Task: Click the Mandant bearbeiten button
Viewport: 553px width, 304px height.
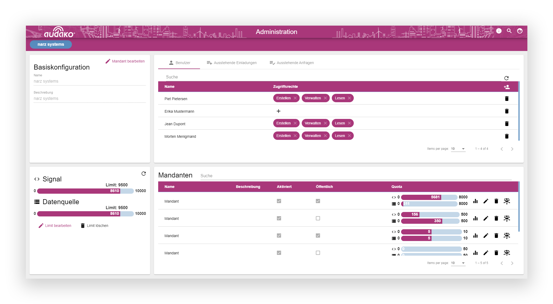Action: [x=126, y=61]
